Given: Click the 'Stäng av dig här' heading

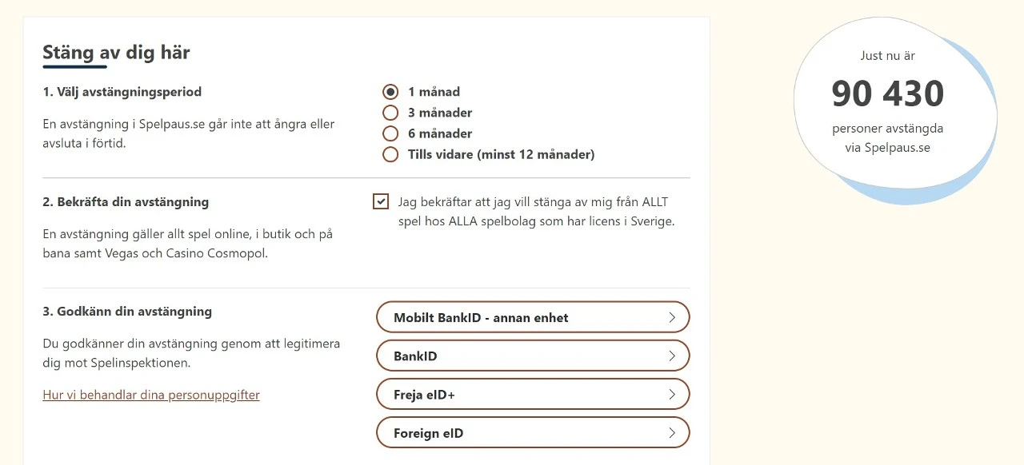Looking at the screenshot, I should [116, 52].
